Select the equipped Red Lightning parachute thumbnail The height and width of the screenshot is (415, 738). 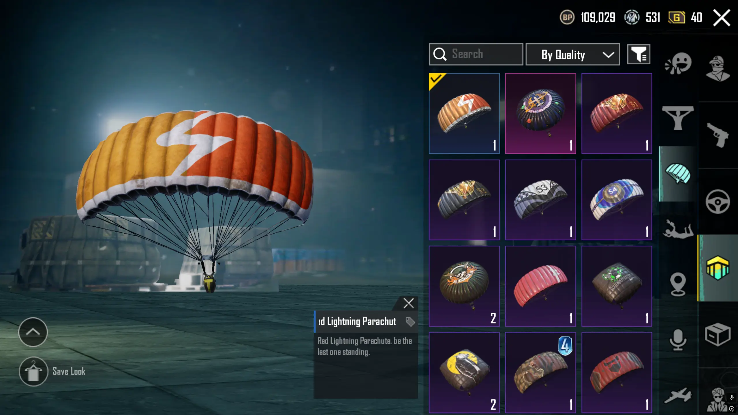[464, 113]
